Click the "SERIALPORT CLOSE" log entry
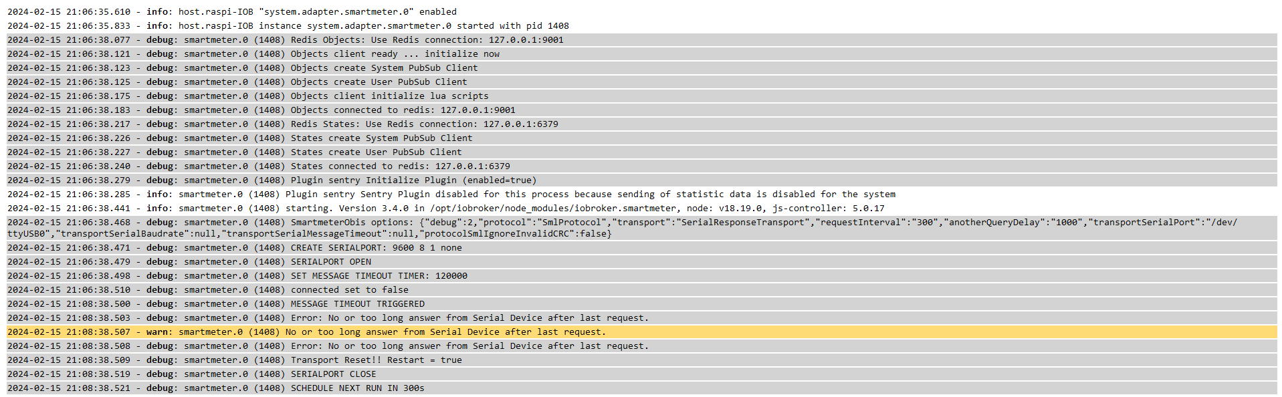1282x397 pixels. [333, 374]
